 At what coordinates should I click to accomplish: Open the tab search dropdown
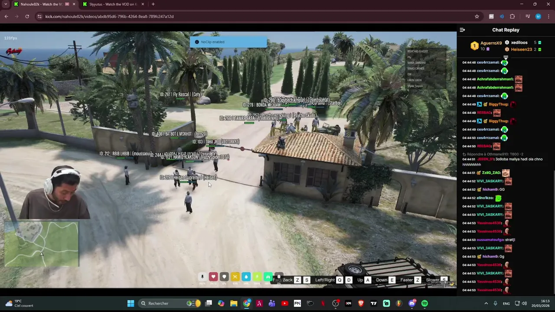[x=6, y=4]
